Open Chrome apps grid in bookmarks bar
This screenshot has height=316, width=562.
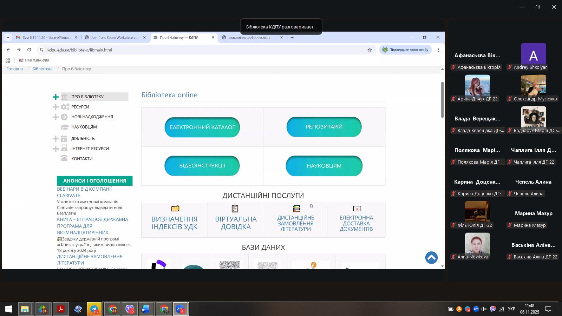pyautogui.click(x=8, y=60)
